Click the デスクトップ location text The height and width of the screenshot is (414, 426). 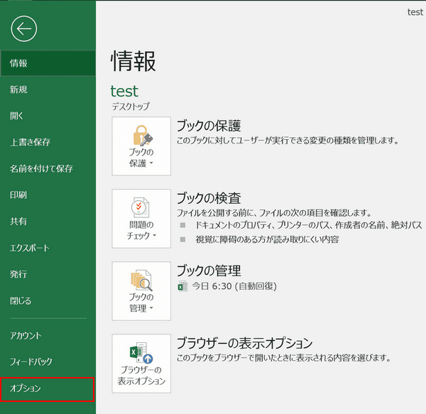click(131, 107)
